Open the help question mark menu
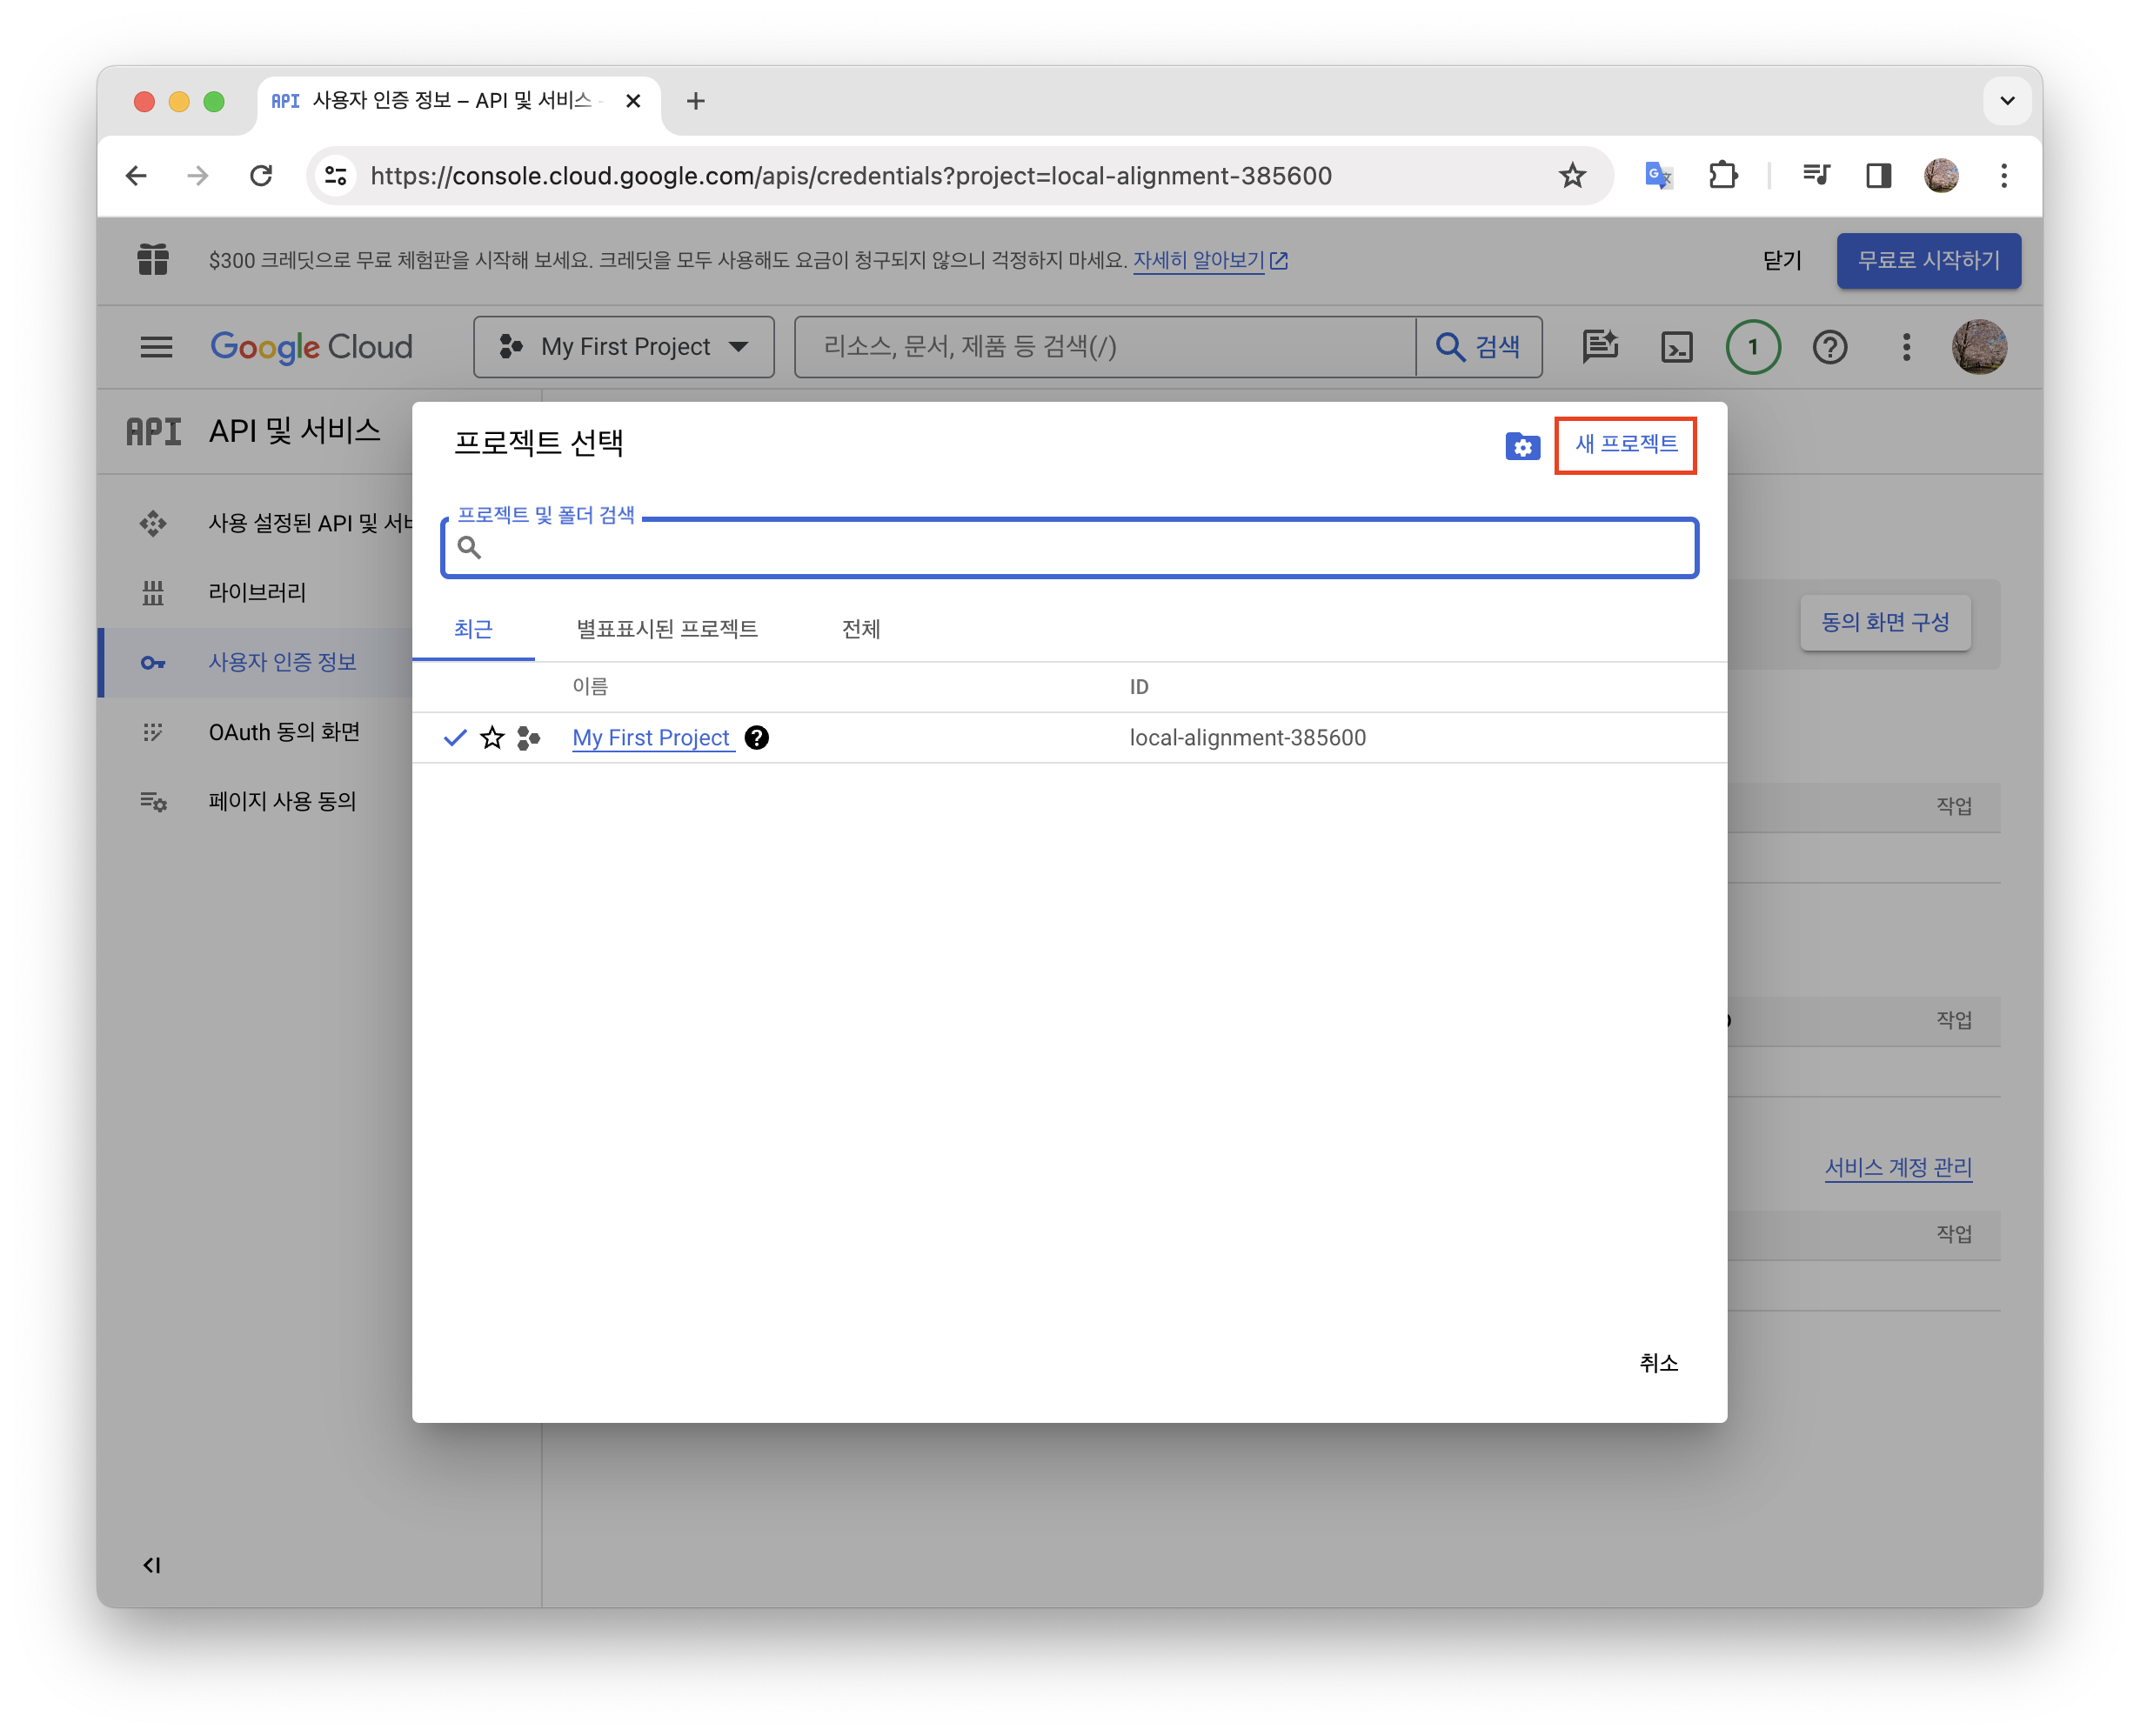The height and width of the screenshot is (1736, 2140). [1829, 347]
